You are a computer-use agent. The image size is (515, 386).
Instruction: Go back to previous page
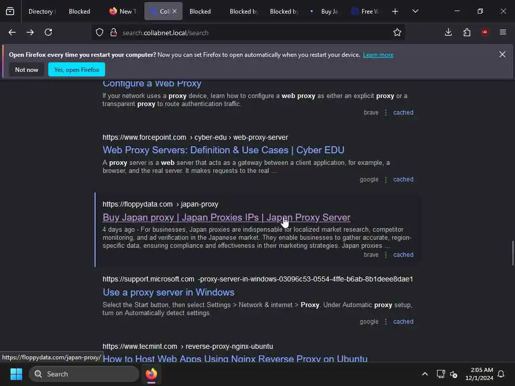click(12, 33)
